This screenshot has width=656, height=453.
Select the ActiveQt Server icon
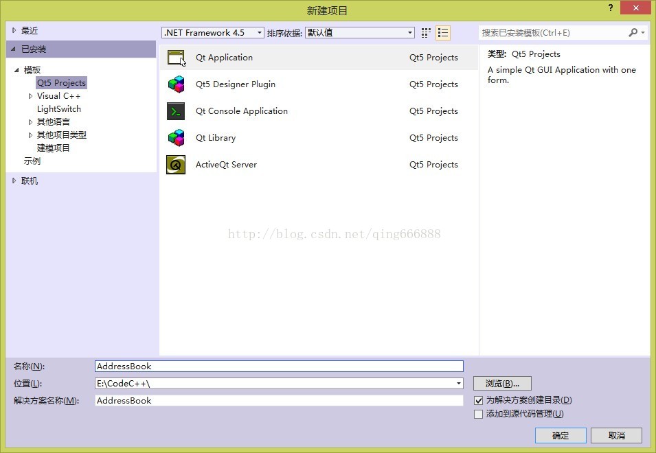(176, 164)
